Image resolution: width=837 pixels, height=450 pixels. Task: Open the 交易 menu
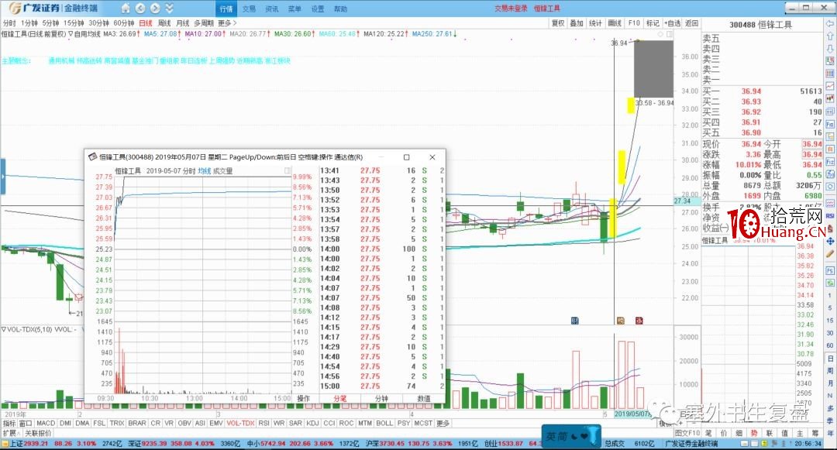(x=248, y=9)
